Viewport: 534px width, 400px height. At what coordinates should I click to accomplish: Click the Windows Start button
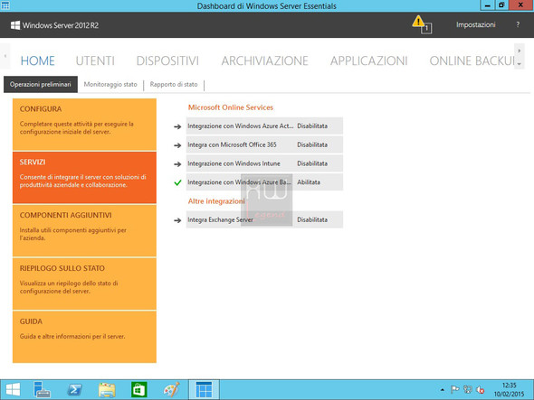click(13, 389)
